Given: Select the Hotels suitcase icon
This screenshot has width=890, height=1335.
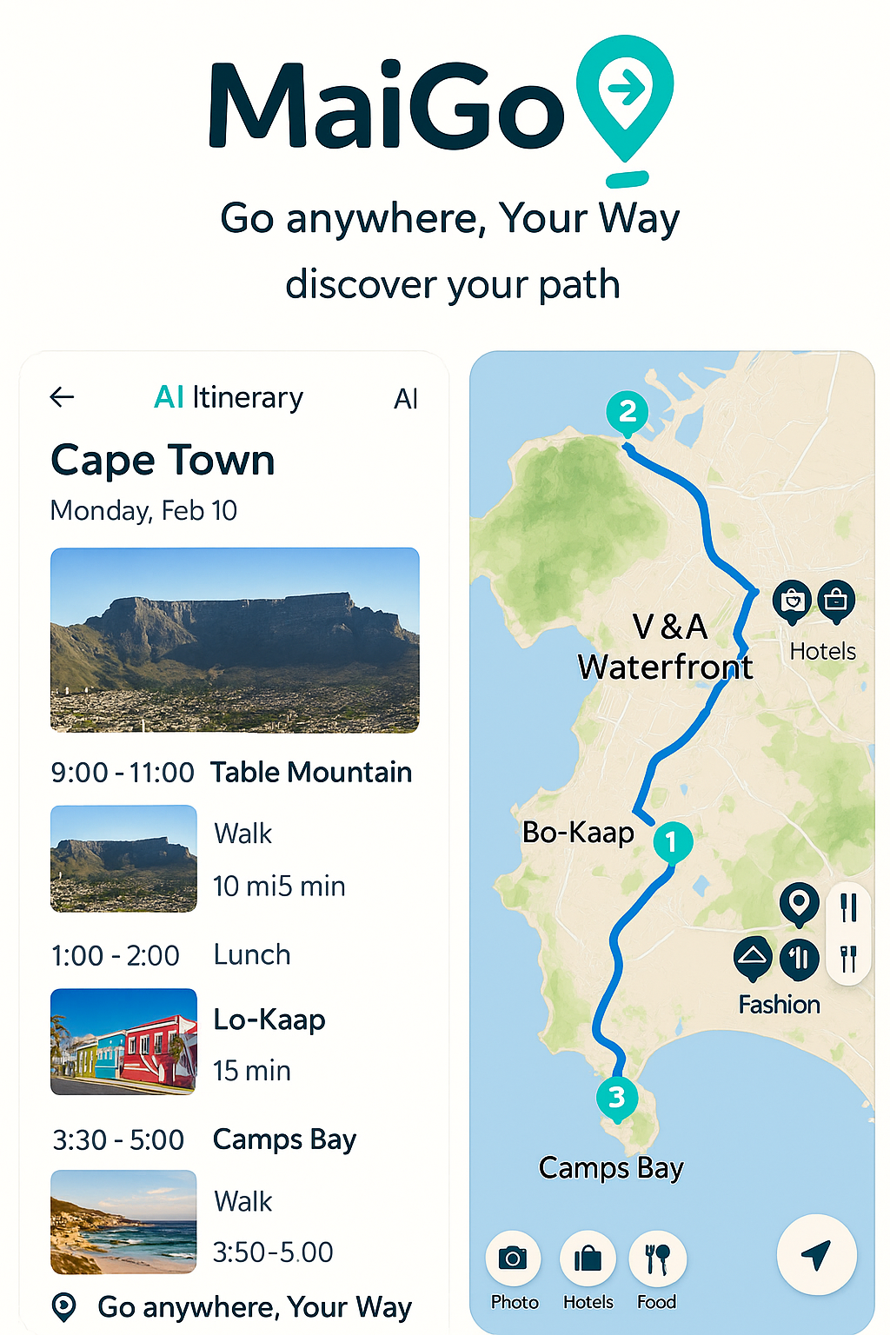Looking at the screenshot, I should [x=588, y=1258].
